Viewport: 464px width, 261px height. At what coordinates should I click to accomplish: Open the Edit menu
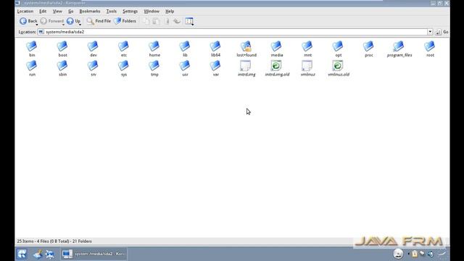click(43, 12)
